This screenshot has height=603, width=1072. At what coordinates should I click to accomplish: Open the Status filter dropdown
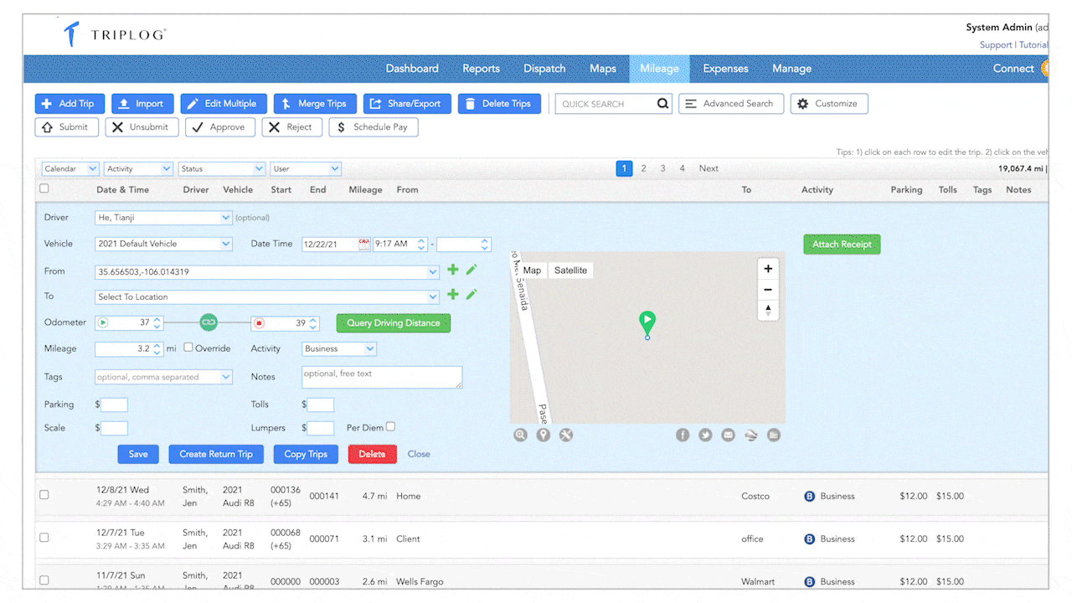point(222,168)
